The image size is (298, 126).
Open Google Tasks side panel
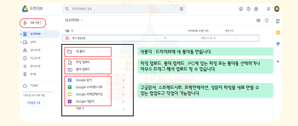[x=278, y=44]
